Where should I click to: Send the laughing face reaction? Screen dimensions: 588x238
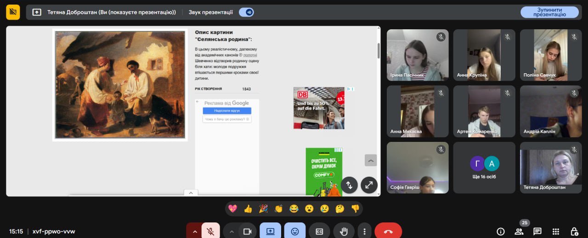tap(294, 209)
